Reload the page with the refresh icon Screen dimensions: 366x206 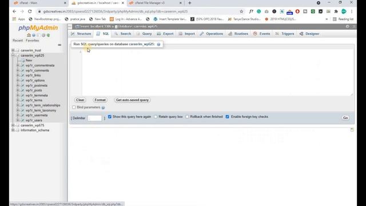pyautogui.click(x=30, y=11)
